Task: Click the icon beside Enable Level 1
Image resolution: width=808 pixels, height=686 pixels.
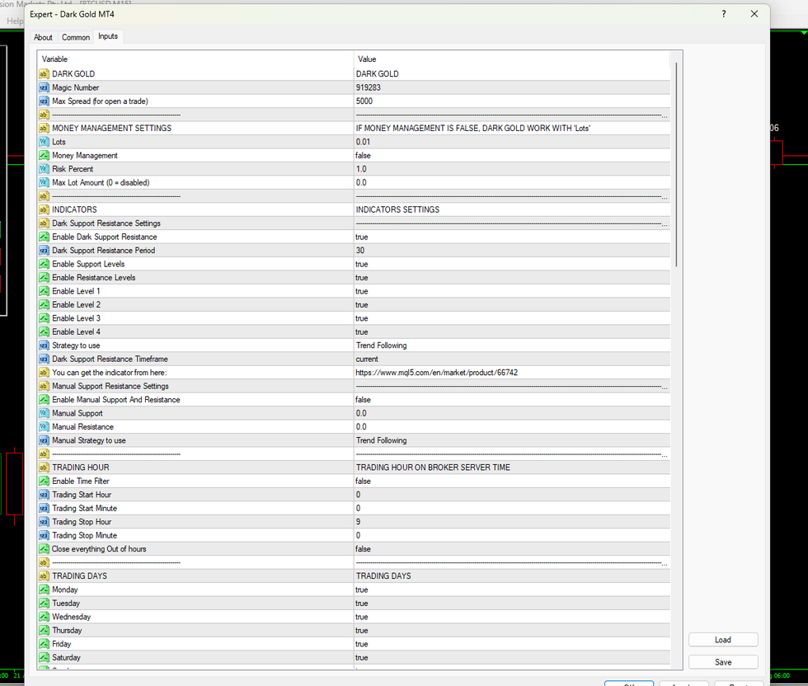Action: click(44, 291)
